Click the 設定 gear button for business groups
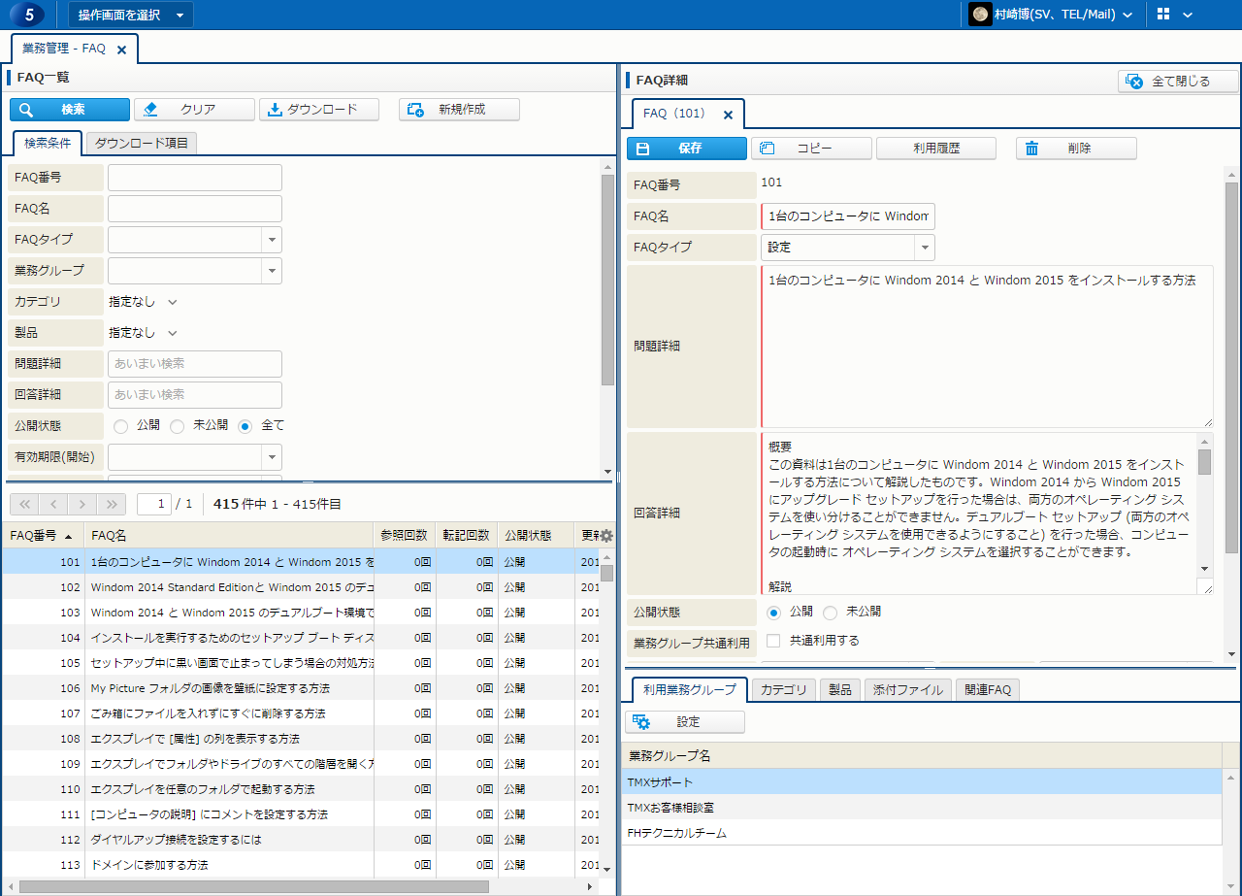Image resolution: width=1242 pixels, height=896 pixels. 685,722
